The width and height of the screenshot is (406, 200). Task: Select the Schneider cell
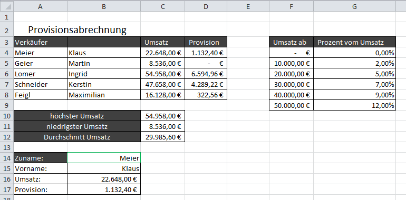pyautogui.click(x=41, y=84)
